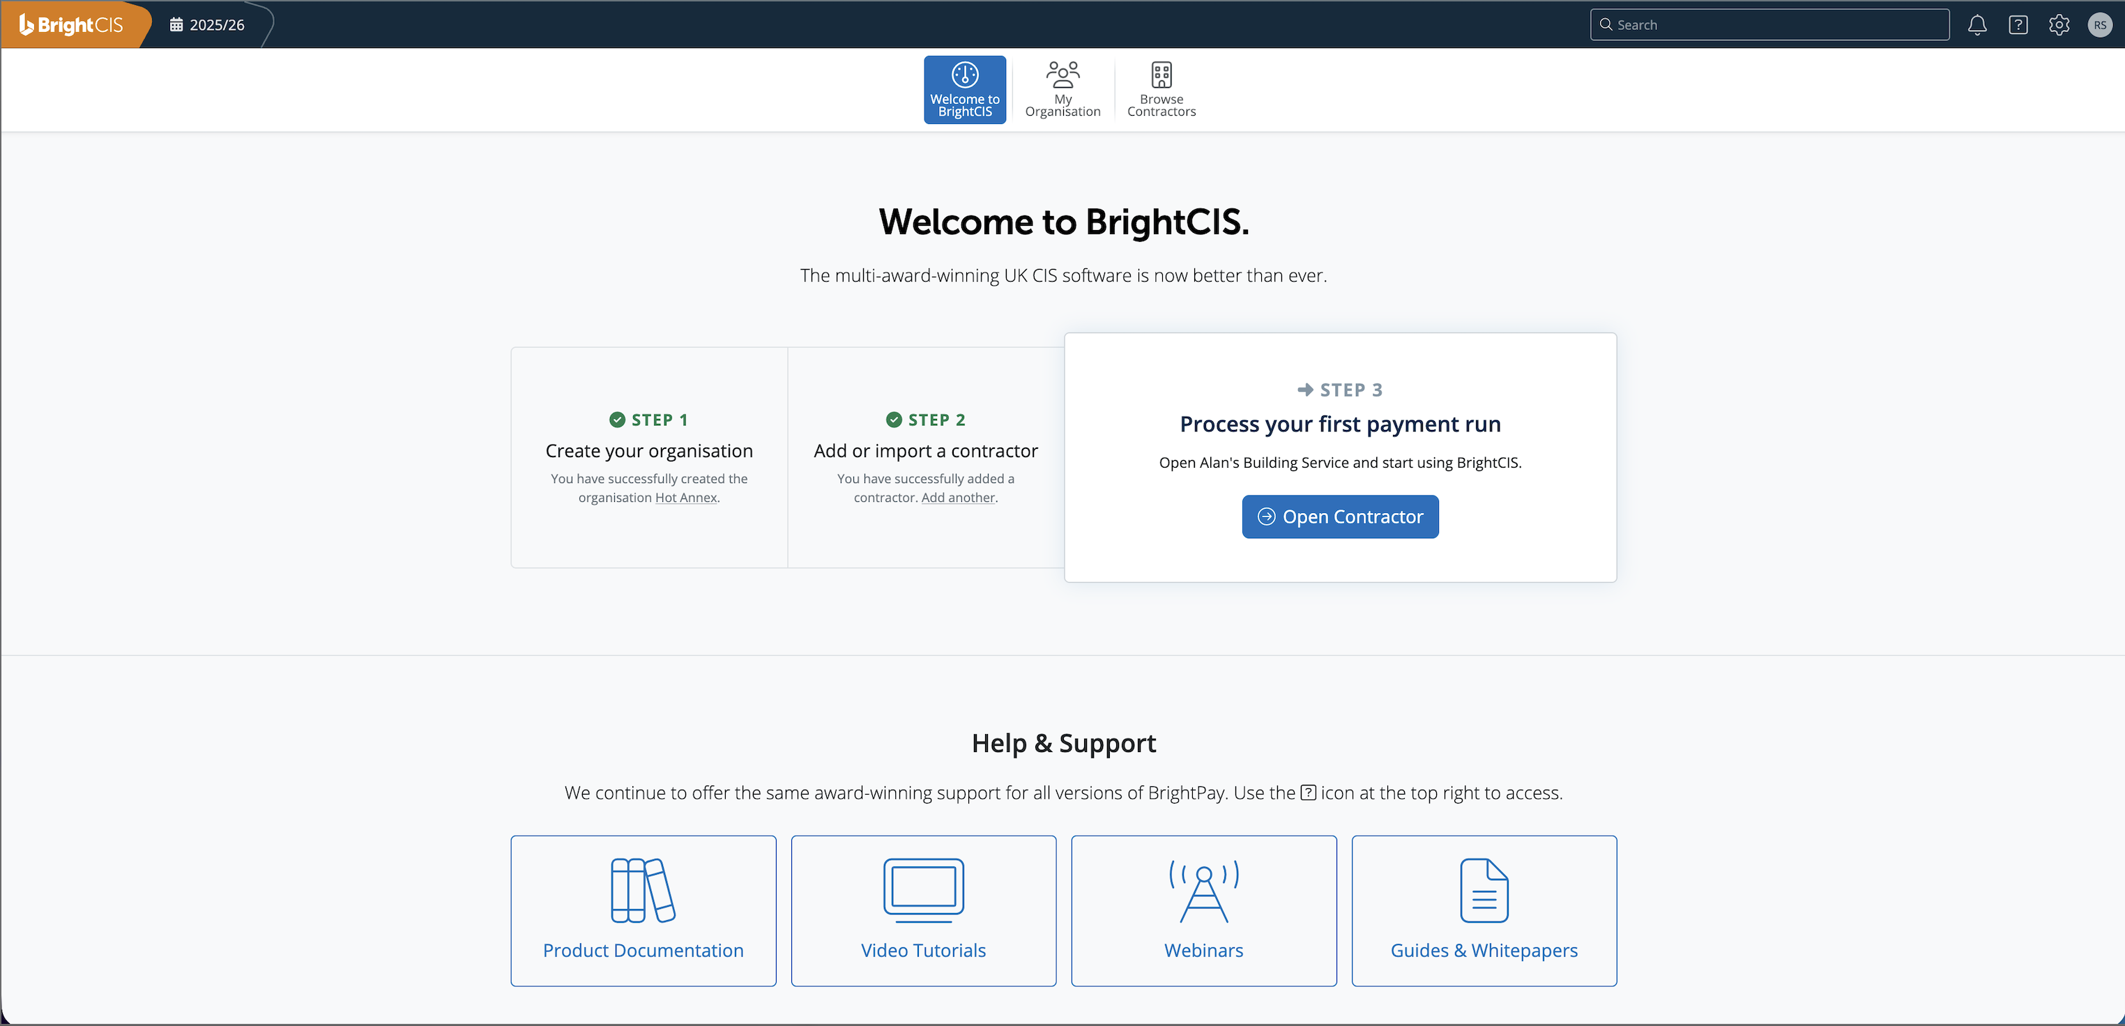
Task: Select the Welcome to BrightCIS tab
Action: (x=964, y=89)
